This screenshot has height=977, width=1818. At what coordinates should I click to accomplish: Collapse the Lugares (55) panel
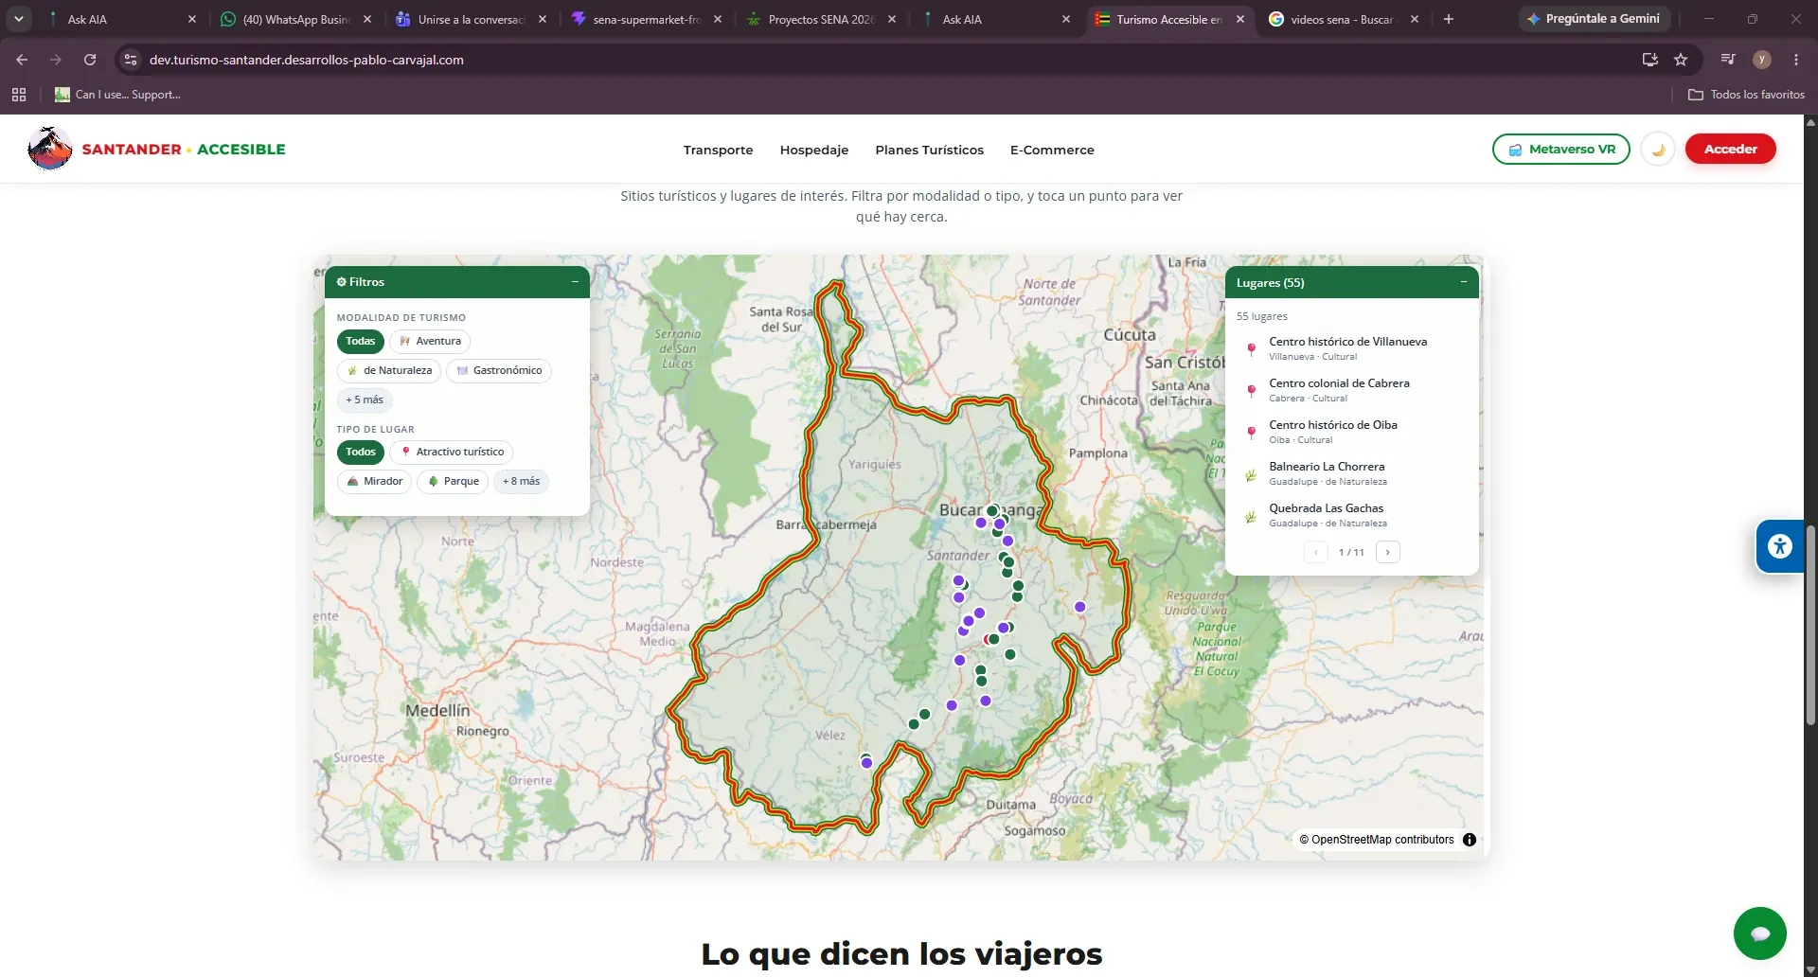pos(1463,282)
